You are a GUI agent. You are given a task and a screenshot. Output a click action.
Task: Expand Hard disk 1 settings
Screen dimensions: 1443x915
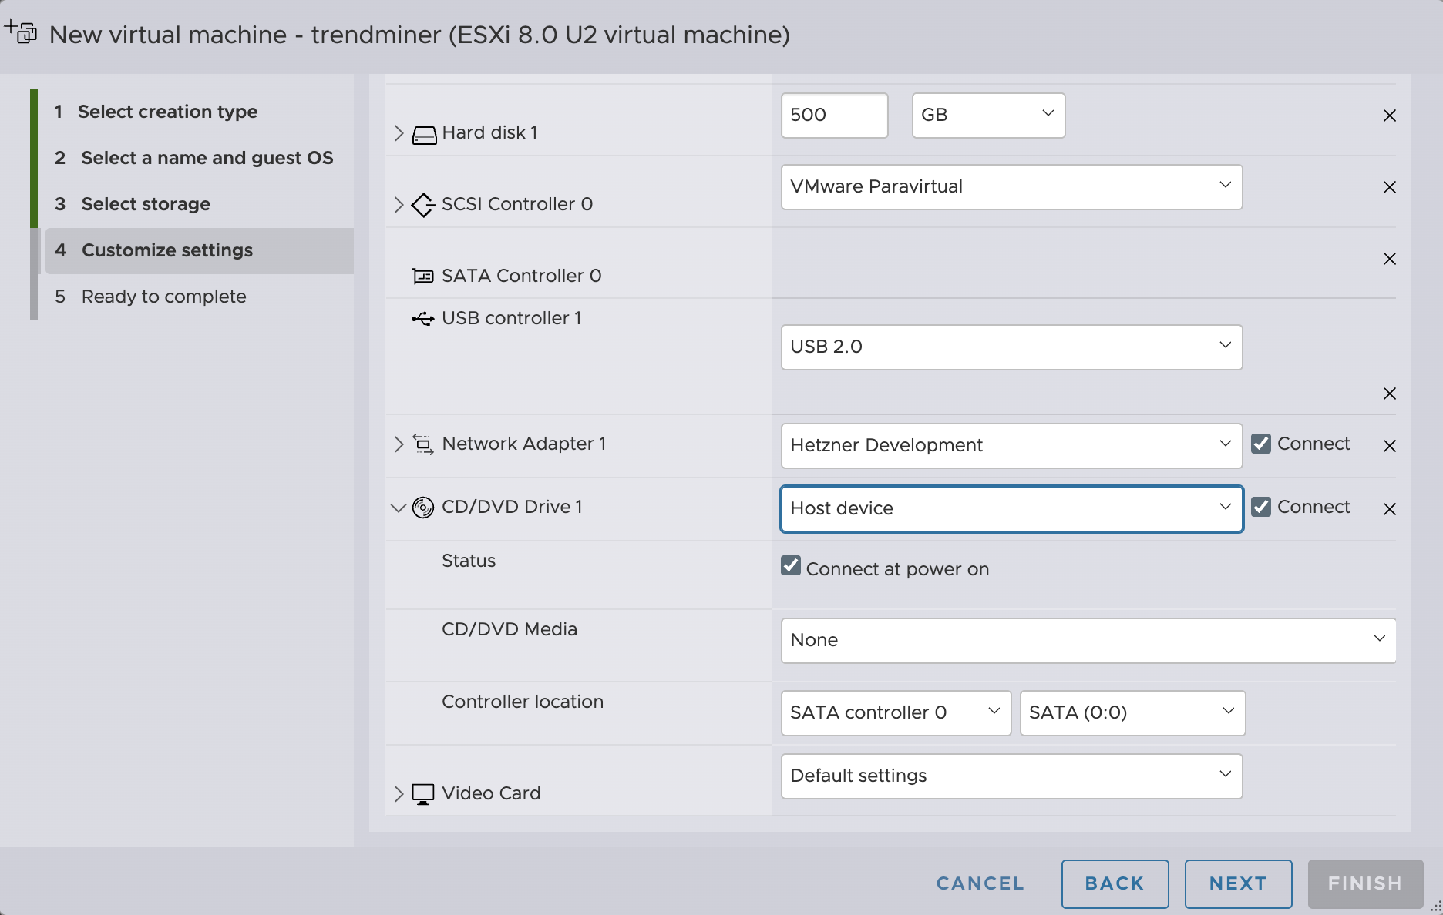(399, 132)
